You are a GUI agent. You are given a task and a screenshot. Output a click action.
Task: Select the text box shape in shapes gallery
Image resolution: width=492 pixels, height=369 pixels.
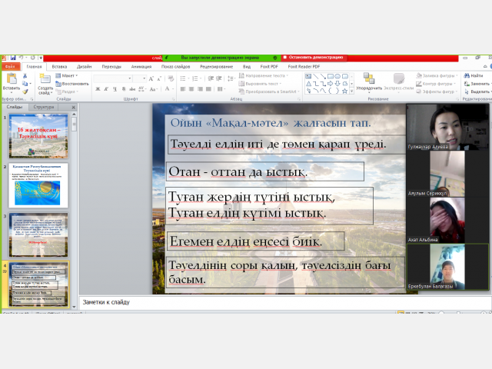[x=308, y=76]
